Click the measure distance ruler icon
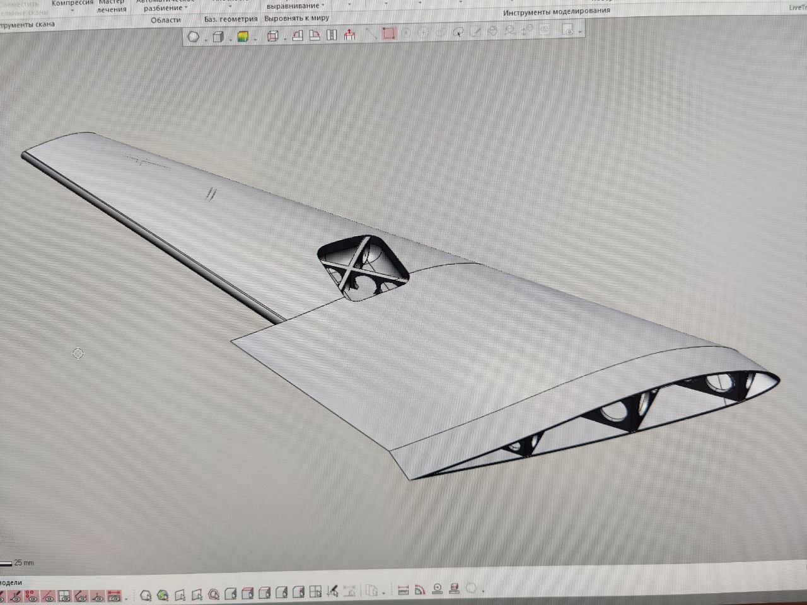 coord(403,590)
